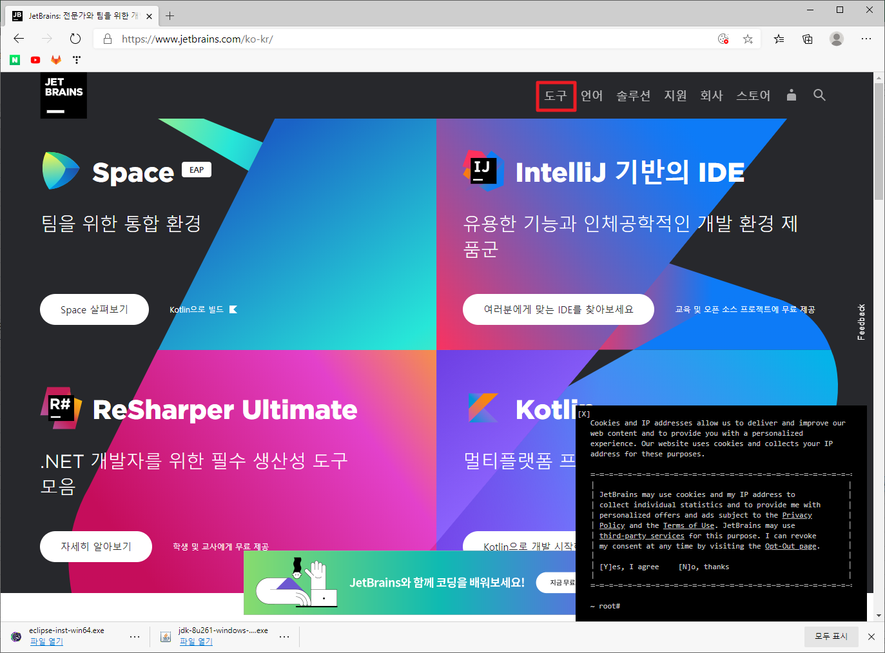Click the account person icon
The width and height of the screenshot is (885, 653).
[792, 95]
